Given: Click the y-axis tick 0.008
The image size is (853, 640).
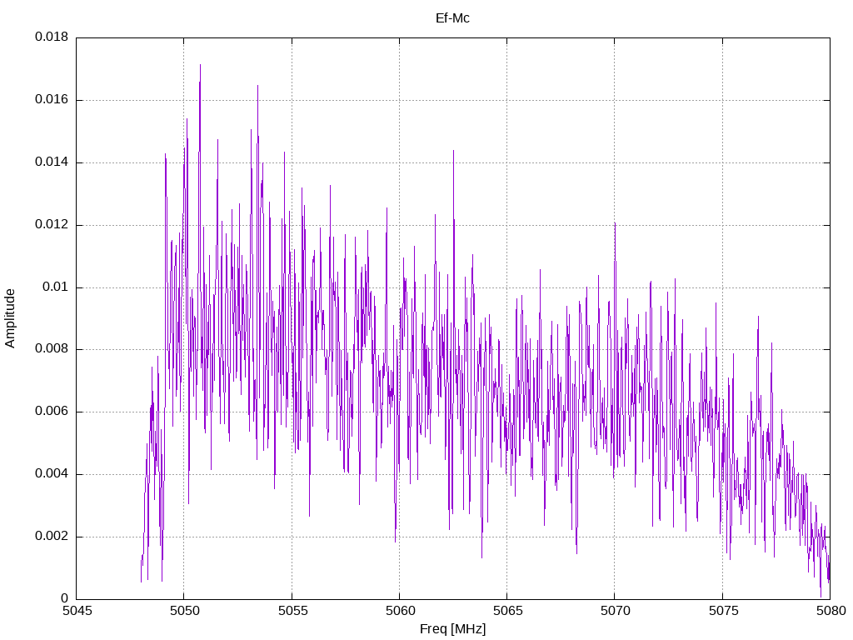Looking at the screenshot, I should tap(52, 349).
